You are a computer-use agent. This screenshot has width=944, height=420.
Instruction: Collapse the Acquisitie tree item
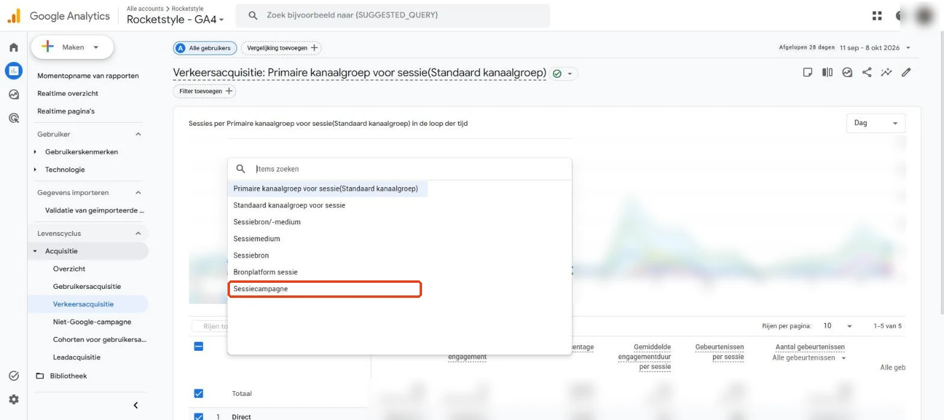pos(36,252)
